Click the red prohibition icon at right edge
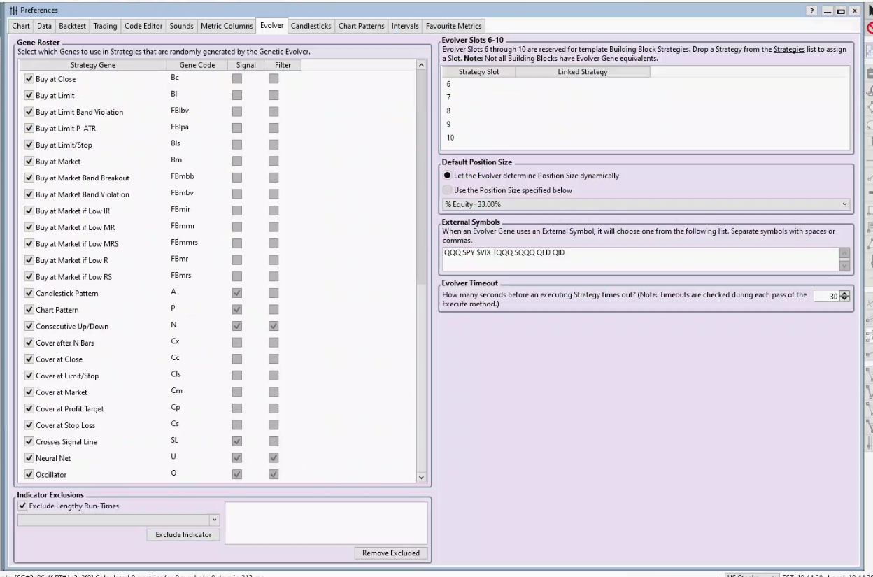Image resolution: width=873 pixels, height=577 pixels. (870, 28)
